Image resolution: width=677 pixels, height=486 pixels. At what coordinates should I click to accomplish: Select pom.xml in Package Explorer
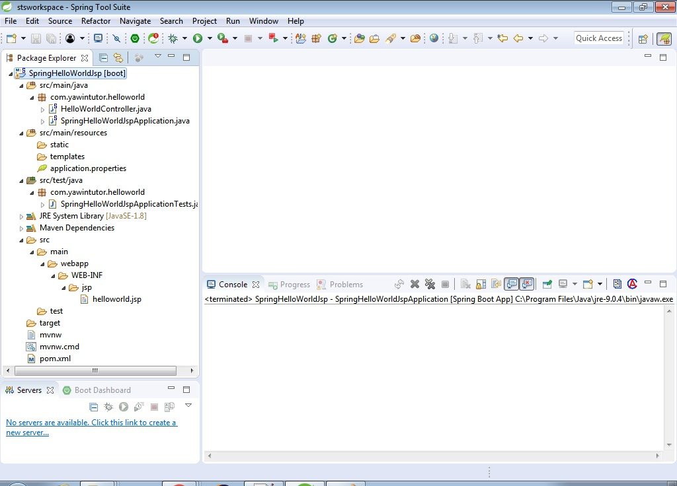click(55, 359)
